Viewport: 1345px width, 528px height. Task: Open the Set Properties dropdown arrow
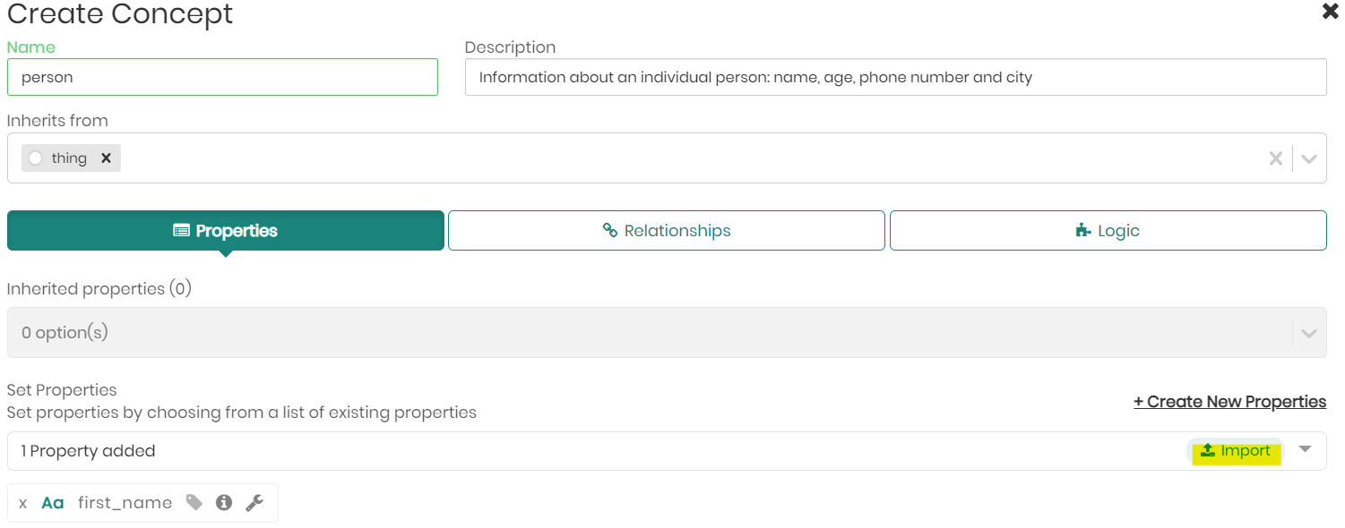tap(1306, 449)
